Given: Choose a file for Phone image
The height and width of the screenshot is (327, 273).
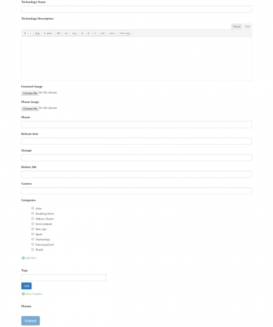Looking at the screenshot, I should tap(30, 109).
